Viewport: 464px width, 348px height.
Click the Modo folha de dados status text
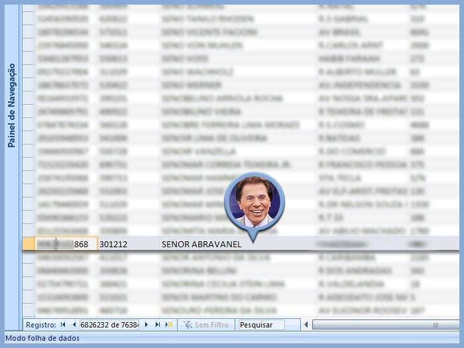coord(42,338)
